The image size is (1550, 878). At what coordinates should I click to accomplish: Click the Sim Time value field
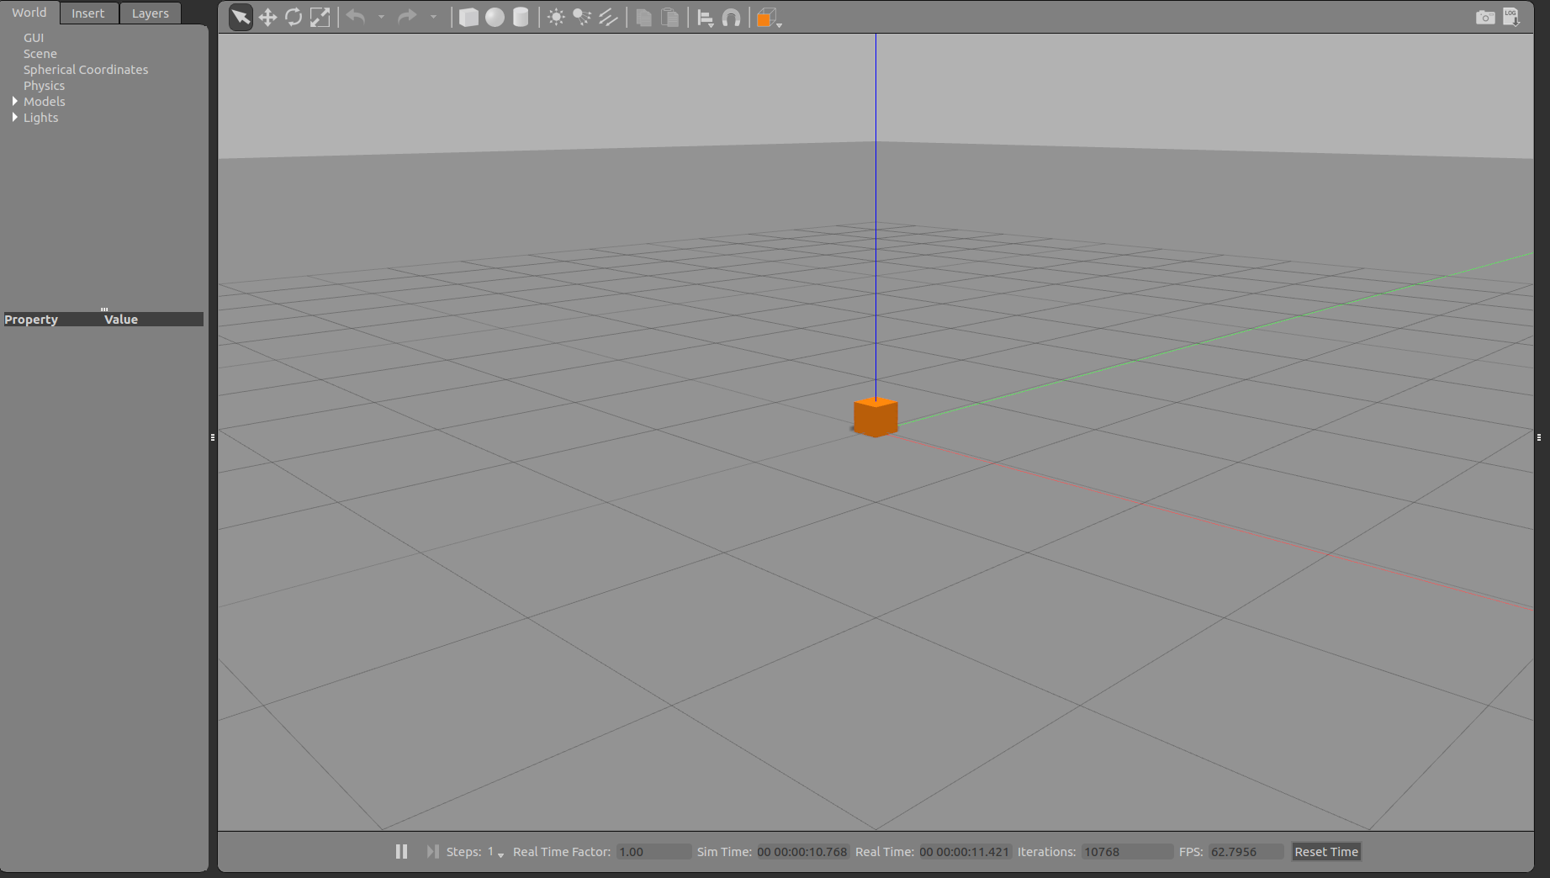802,852
